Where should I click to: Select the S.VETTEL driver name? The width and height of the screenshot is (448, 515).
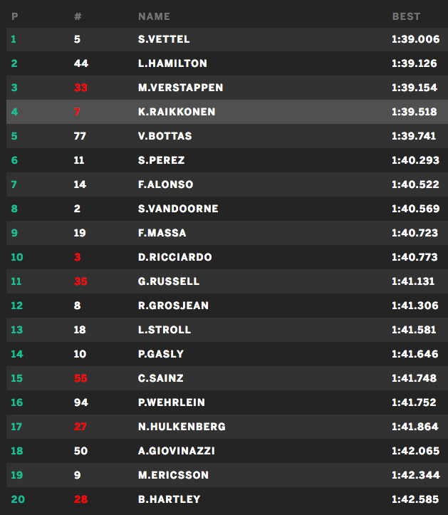coord(164,39)
